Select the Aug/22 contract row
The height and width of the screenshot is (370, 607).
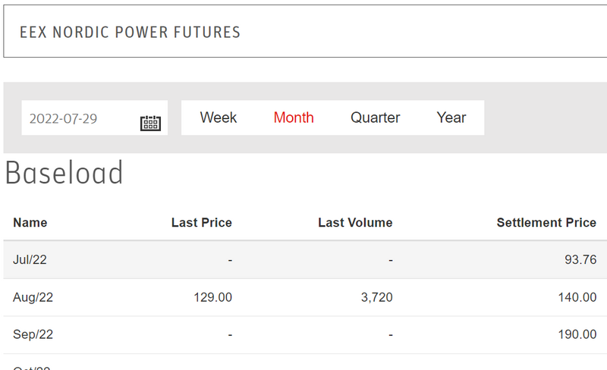(x=33, y=297)
